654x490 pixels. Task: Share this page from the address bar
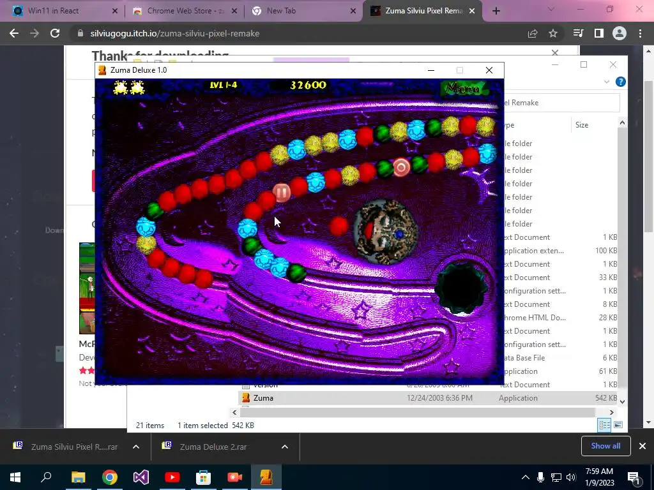click(x=533, y=33)
